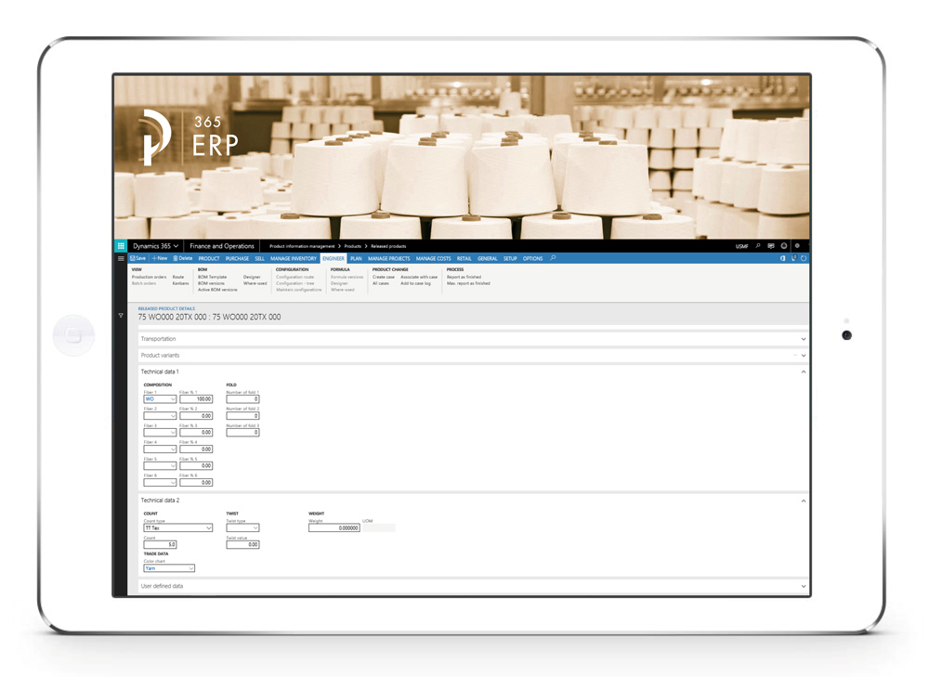Click the Delete trash icon

(183, 258)
